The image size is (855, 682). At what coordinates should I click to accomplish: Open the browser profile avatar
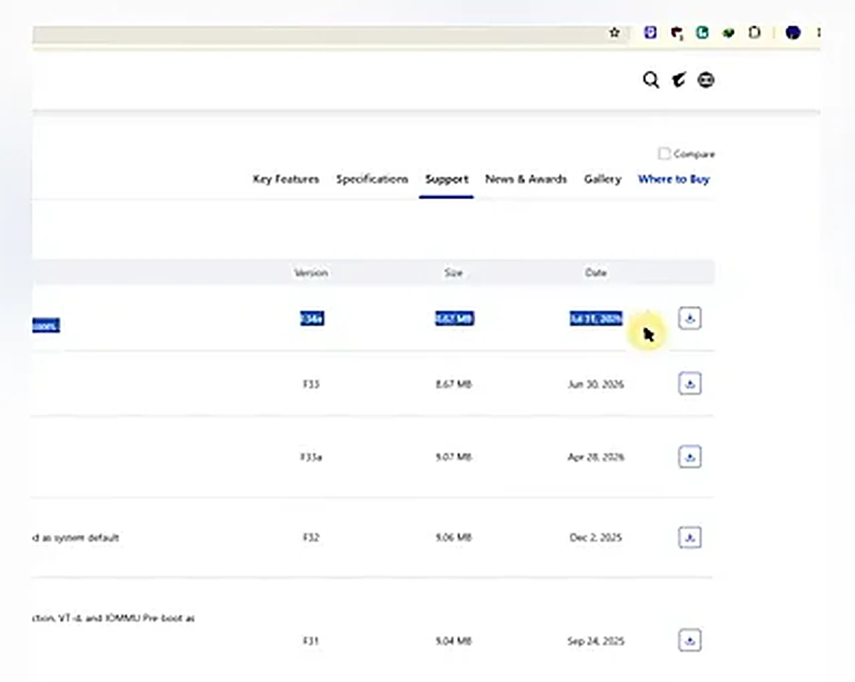pos(793,32)
